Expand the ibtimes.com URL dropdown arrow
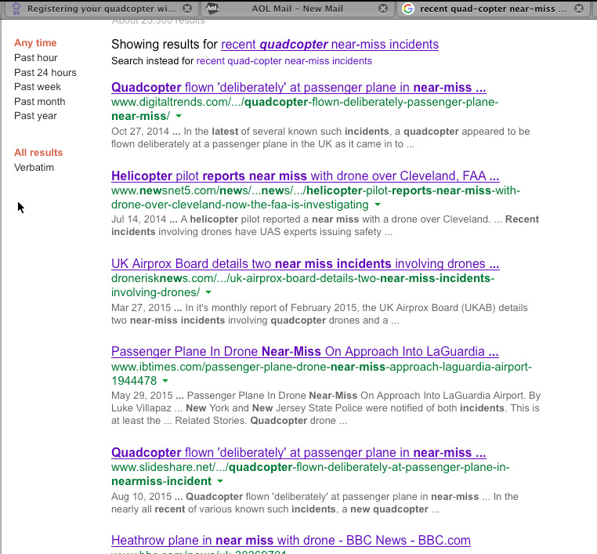The image size is (597, 554). [x=165, y=380]
